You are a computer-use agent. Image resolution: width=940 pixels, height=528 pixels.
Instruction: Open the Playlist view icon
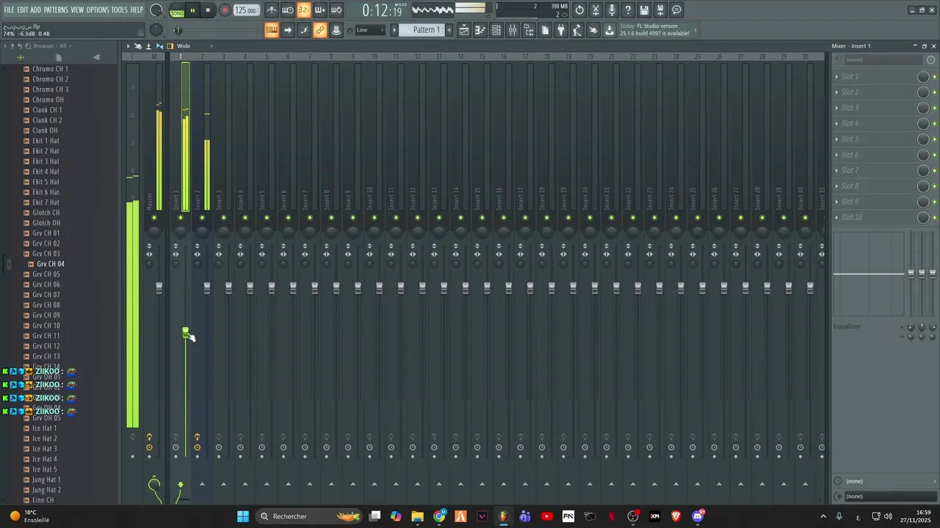pyautogui.click(x=464, y=30)
